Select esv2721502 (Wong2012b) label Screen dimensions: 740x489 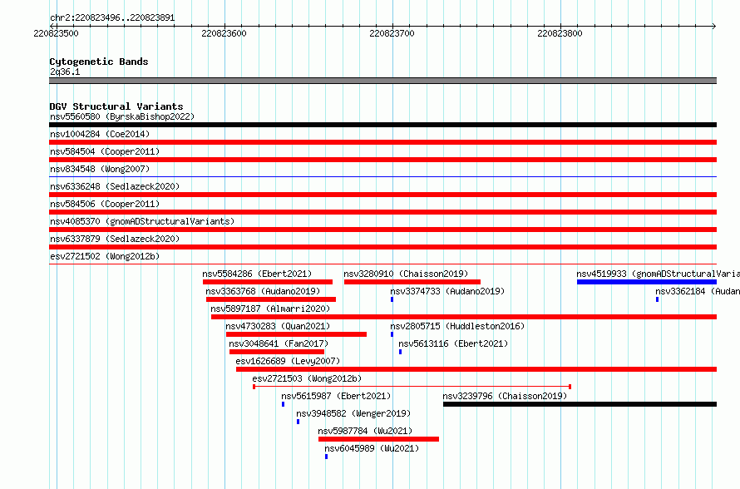(105, 256)
